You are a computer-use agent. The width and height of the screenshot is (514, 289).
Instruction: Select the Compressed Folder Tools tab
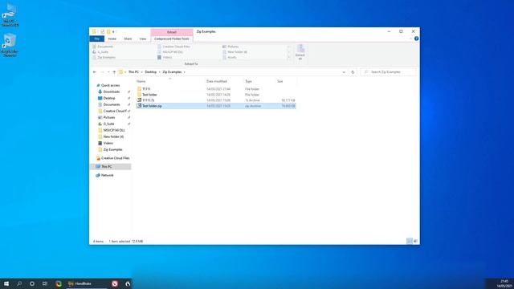coord(172,39)
